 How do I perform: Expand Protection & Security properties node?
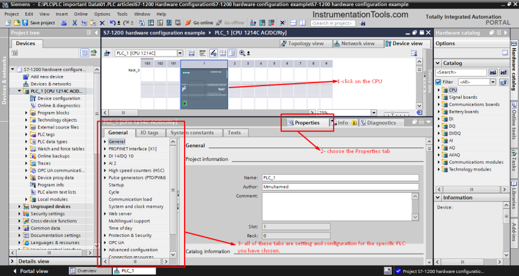coord(105,236)
